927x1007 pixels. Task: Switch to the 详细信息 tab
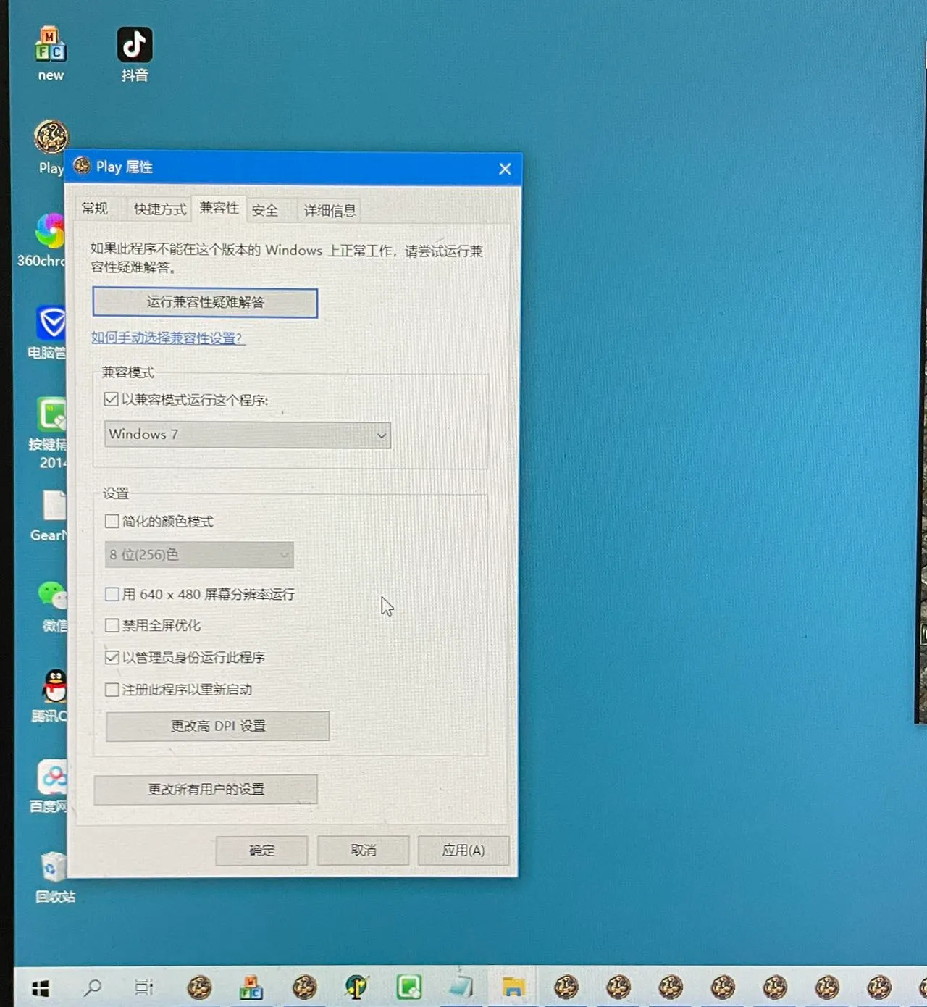pos(330,211)
